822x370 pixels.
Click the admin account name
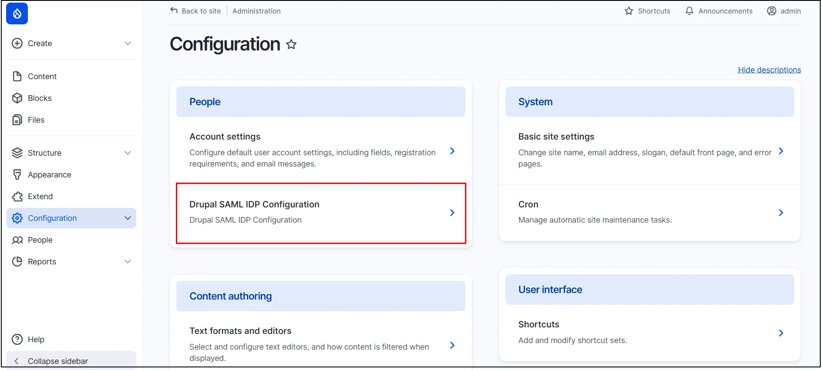(x=791, y=11)
